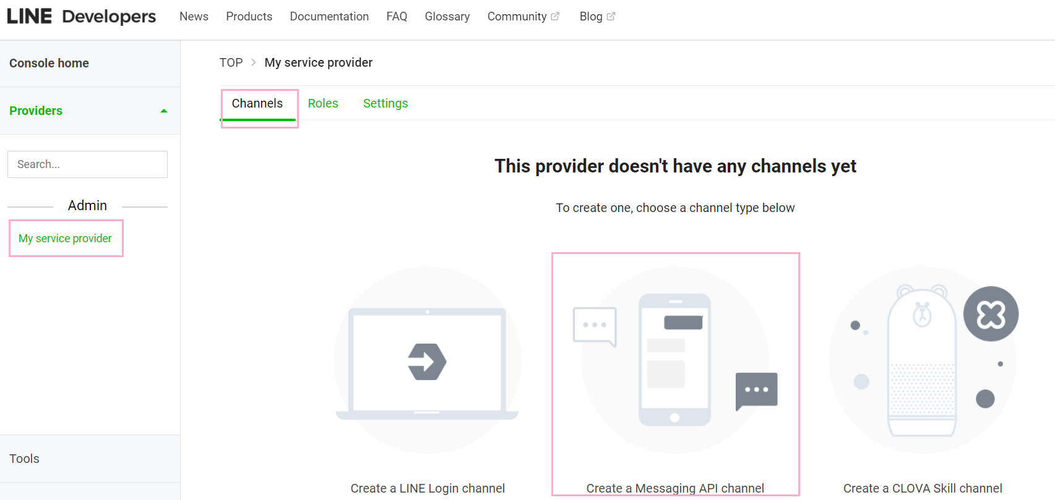Click the CLOVA Skill speaker illustration
1055x500 pixels.
point(922,361)
